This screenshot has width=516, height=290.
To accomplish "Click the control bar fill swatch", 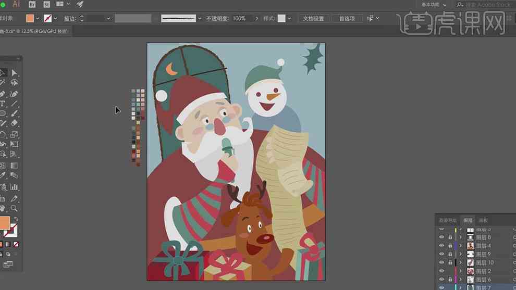I will tap(30, 18).
